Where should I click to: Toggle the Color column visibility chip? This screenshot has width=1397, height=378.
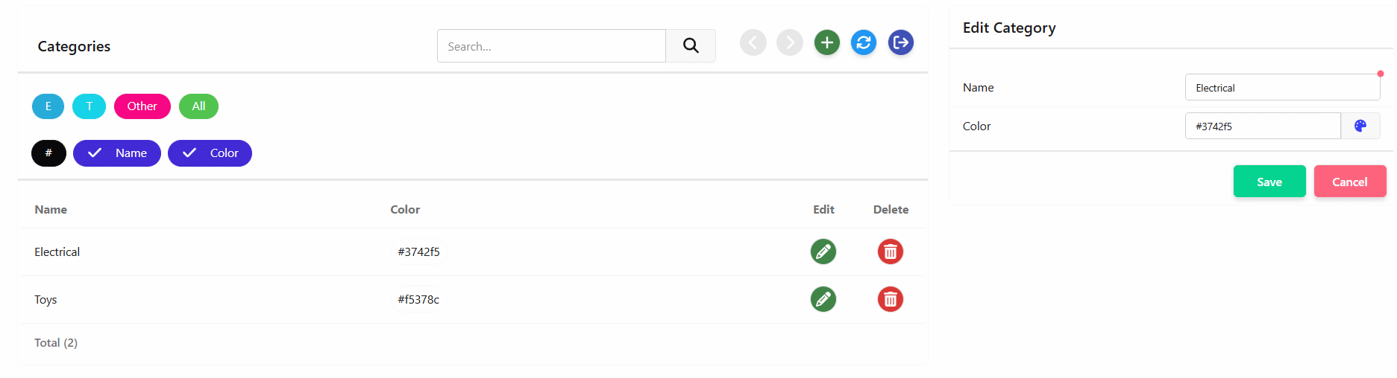tap(210, 153)
